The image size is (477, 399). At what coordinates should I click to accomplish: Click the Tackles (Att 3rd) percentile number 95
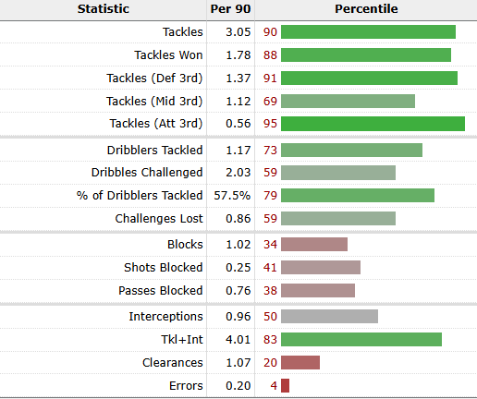(270, 124)
